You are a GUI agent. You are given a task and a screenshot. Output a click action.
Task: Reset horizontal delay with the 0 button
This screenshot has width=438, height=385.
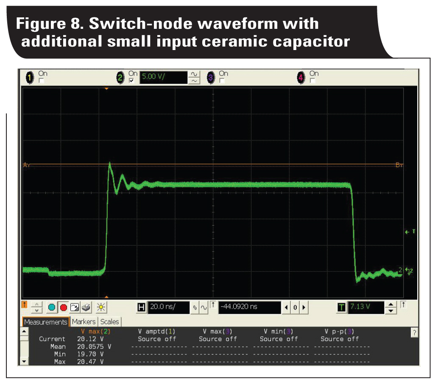pos(295,308)
